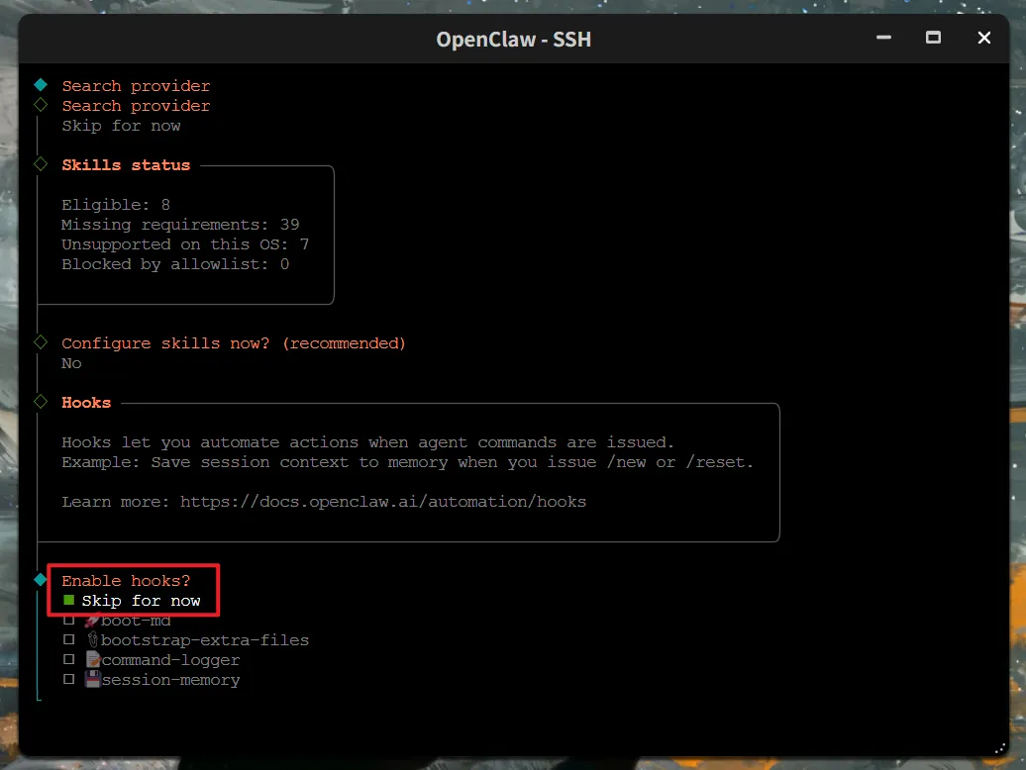Click the filled diamond beside Enable hooks?

pyautogui.click(x=41, y=580)
